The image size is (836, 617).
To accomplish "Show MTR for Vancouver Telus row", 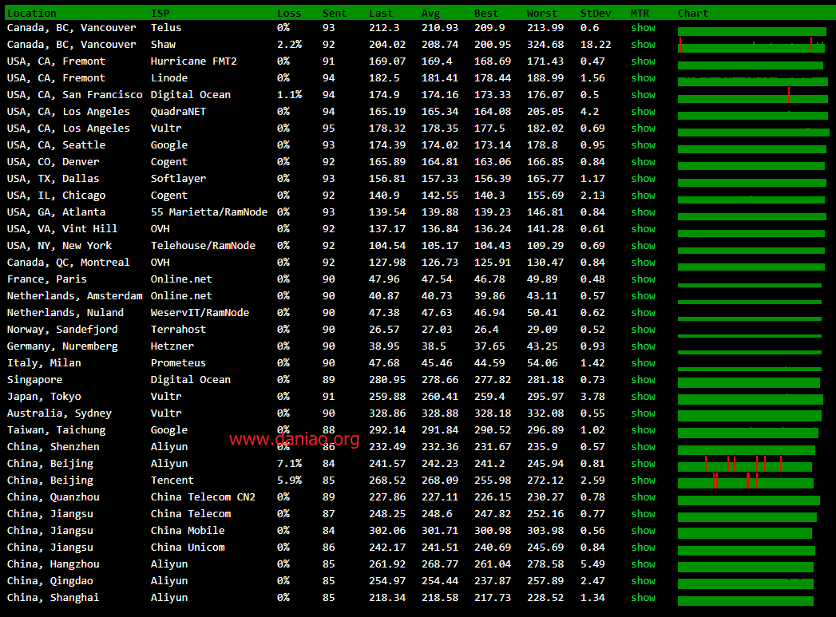I will [x=643, y=28].
